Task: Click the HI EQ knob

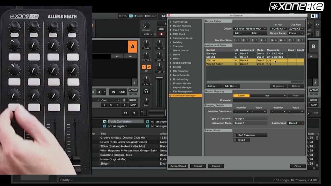Action: tap(159, 43)
